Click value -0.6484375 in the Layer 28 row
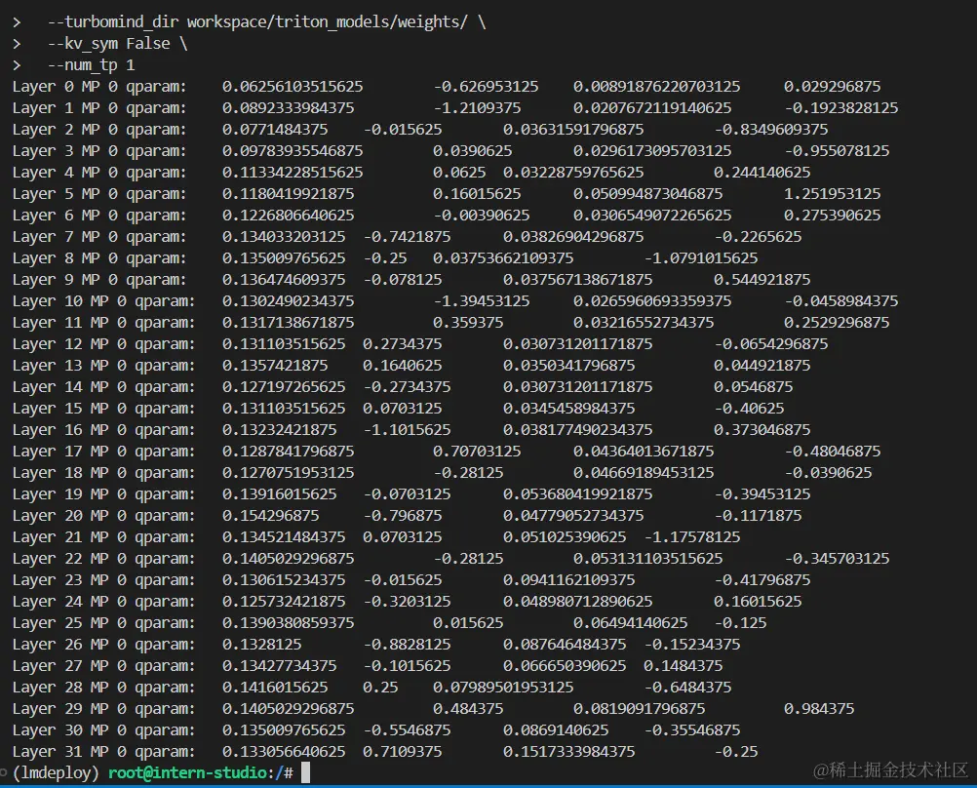The image size is (977, 788). [687, 687]
